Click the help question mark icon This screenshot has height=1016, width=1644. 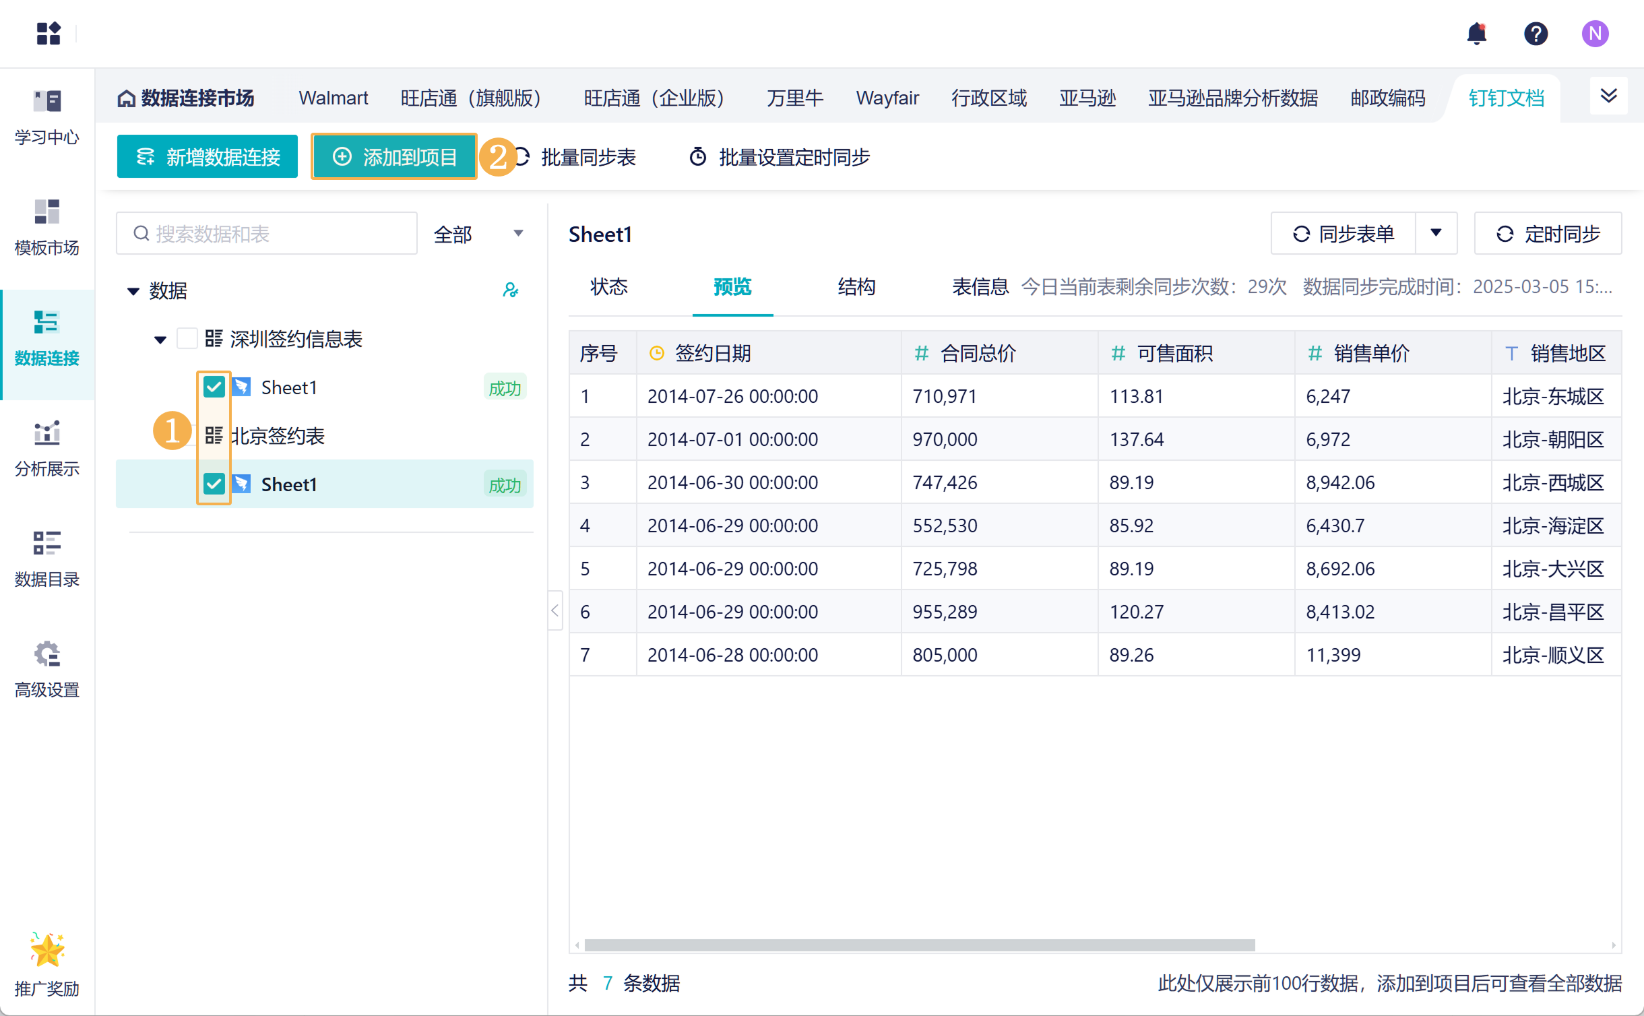1536,33
